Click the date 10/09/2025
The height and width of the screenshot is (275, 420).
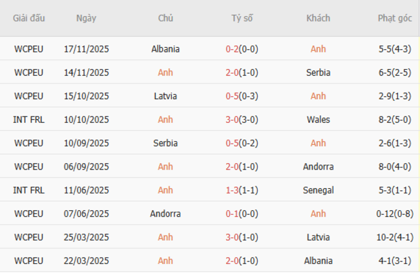pos(87,143)
